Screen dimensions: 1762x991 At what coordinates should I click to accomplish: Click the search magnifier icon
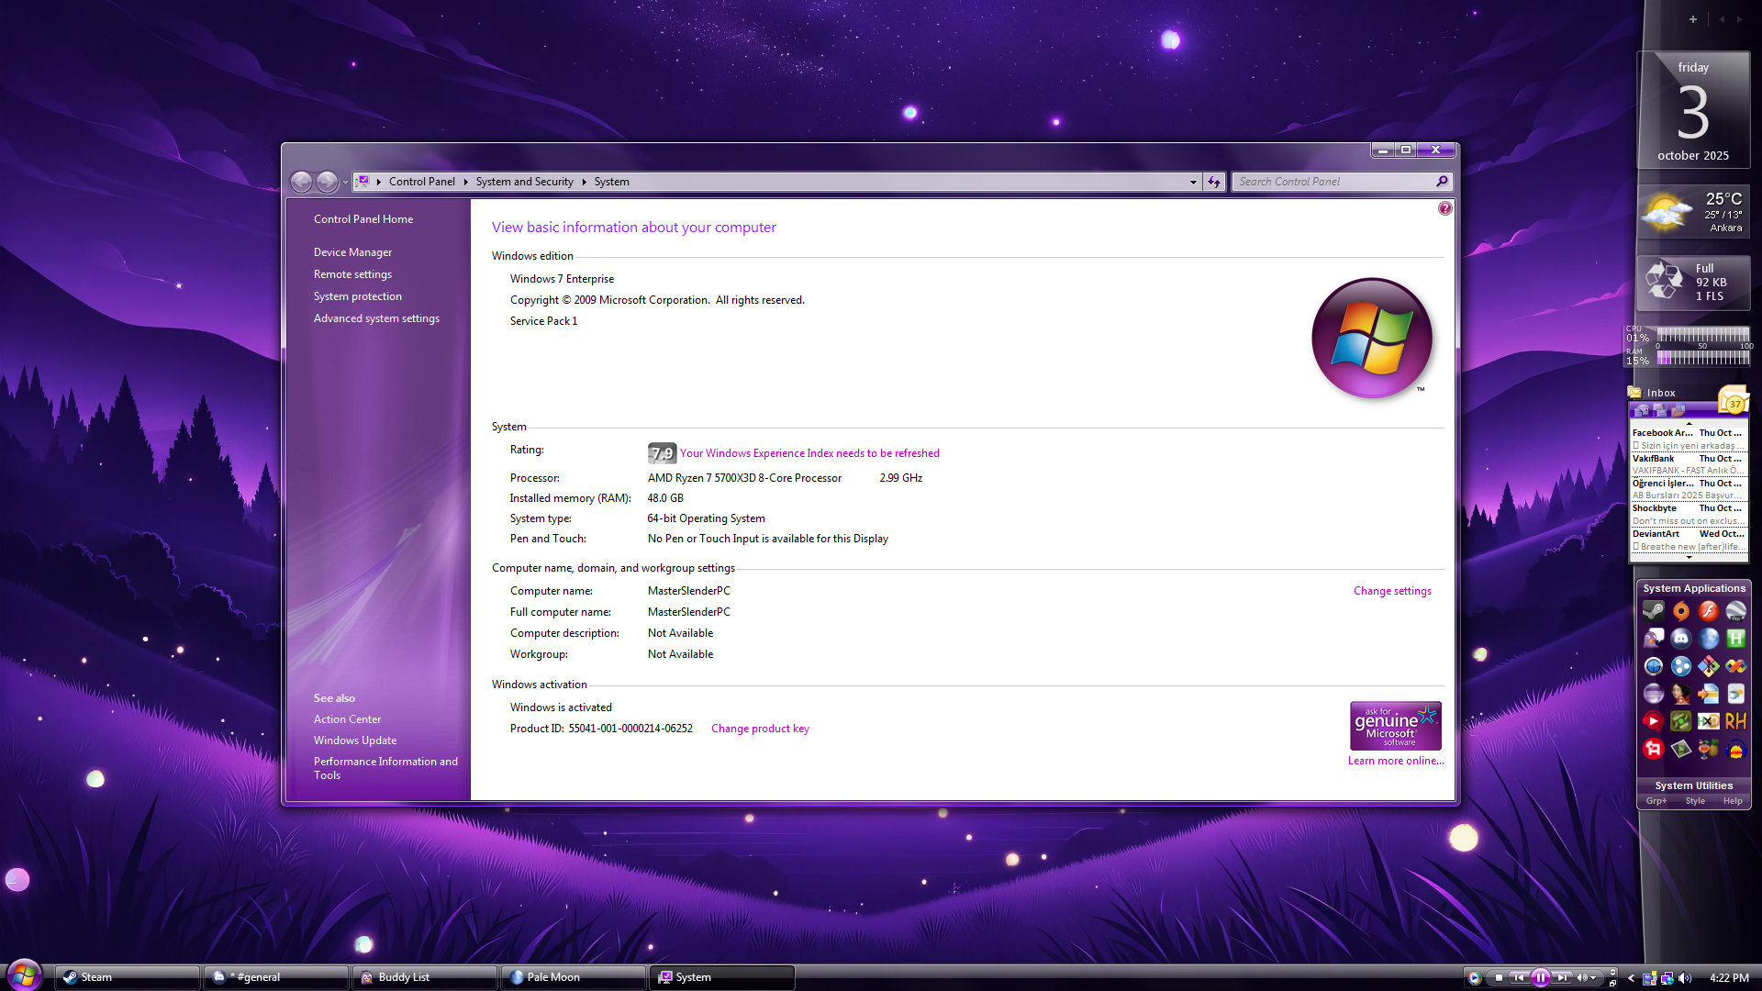pos(1442,182)
